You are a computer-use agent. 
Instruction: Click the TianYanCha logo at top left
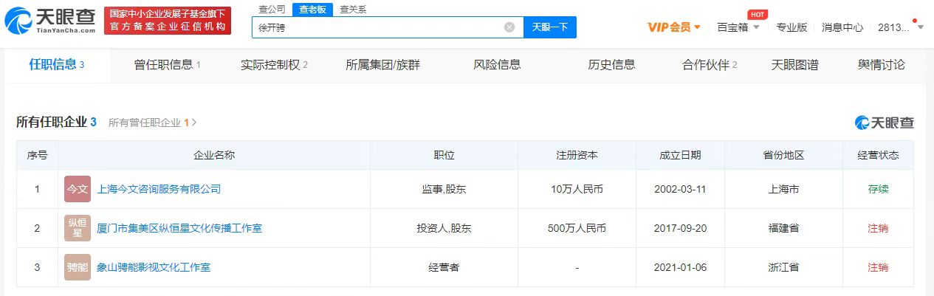pyautogui.click(x=50, y=21)
